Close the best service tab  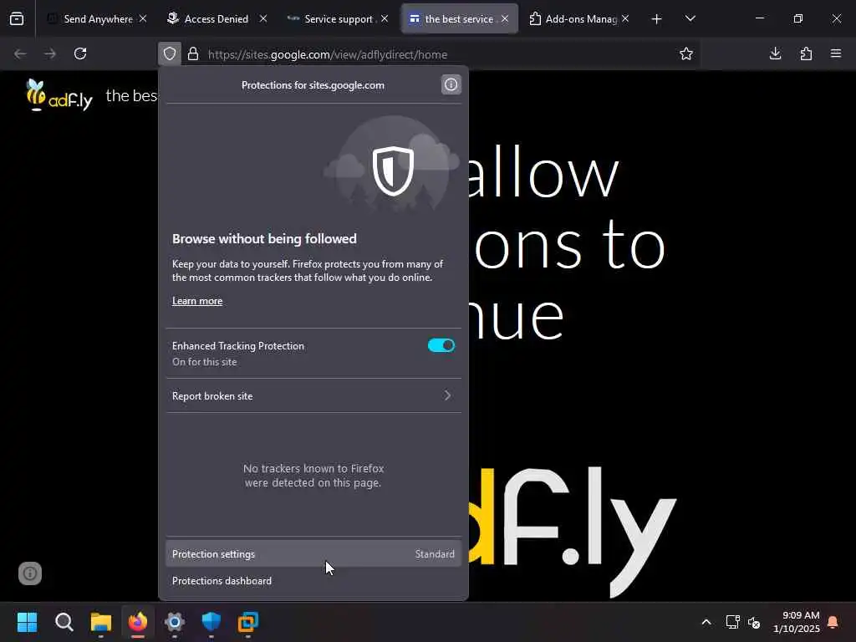click(505, 18)
